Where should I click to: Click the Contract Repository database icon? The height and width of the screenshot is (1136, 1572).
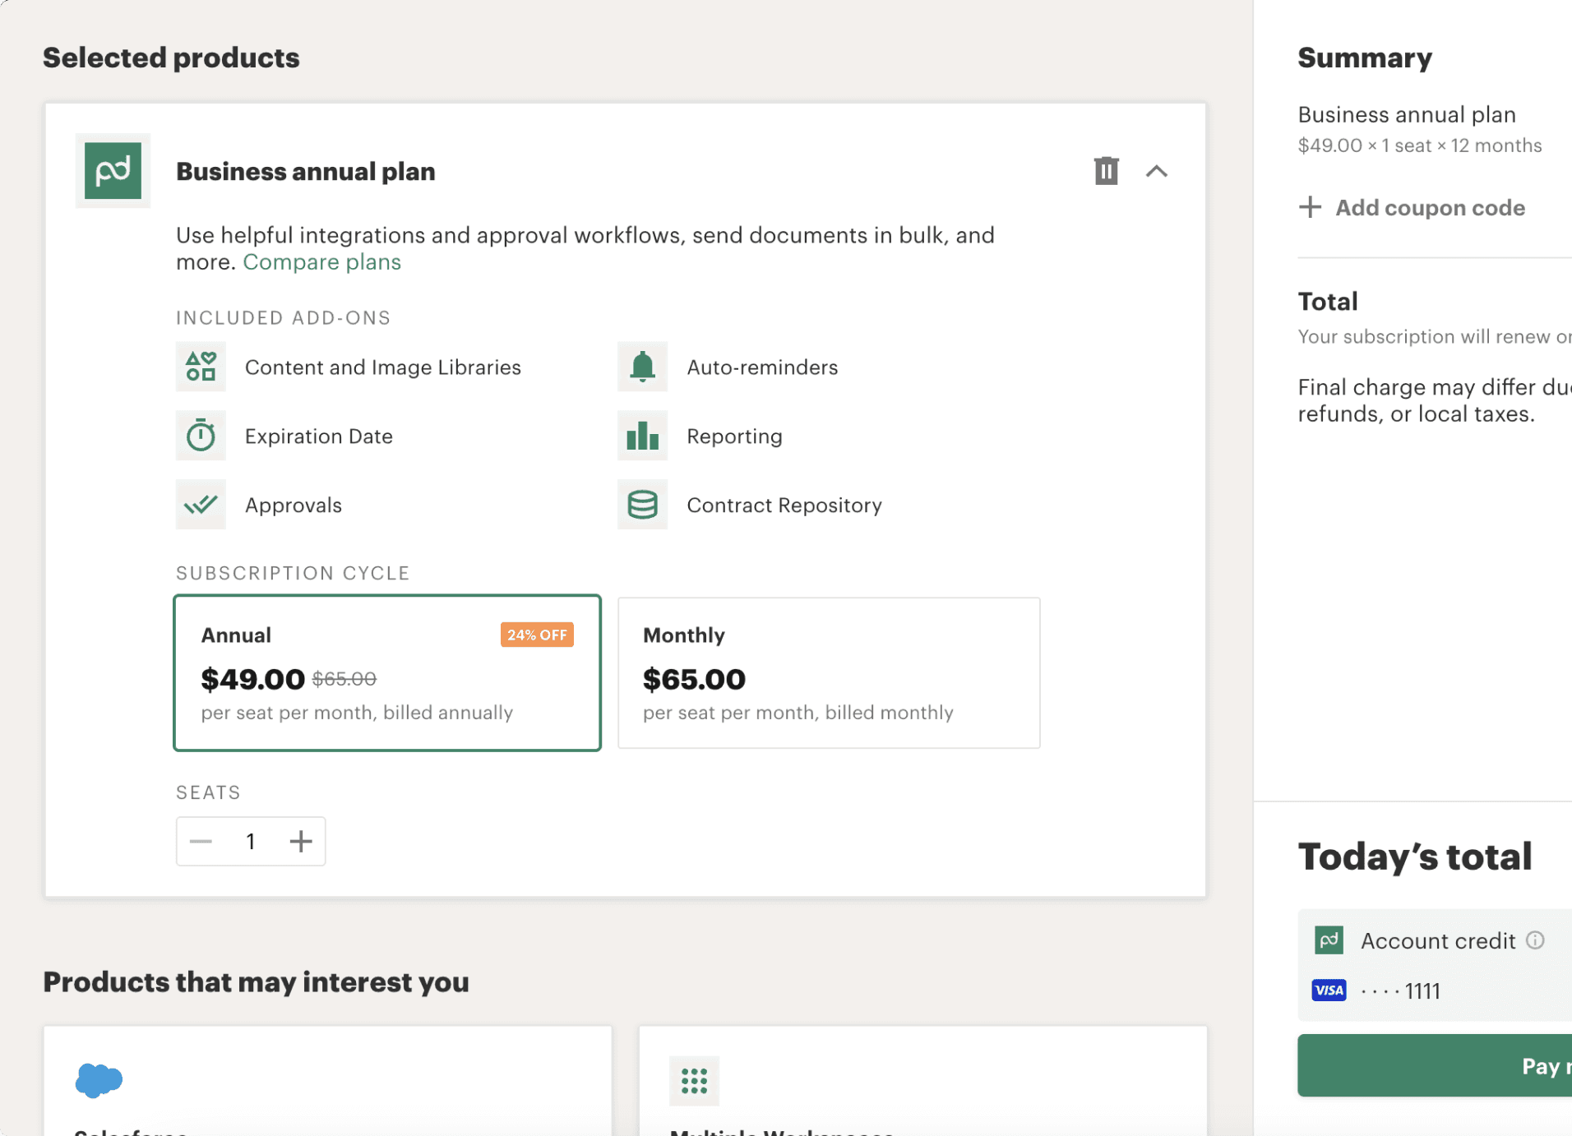tap(642, 505)
